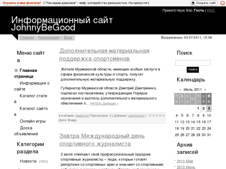The image size is (226, 169).
Task: Open 'Доска объявлений' menu item
Action: 26,131
